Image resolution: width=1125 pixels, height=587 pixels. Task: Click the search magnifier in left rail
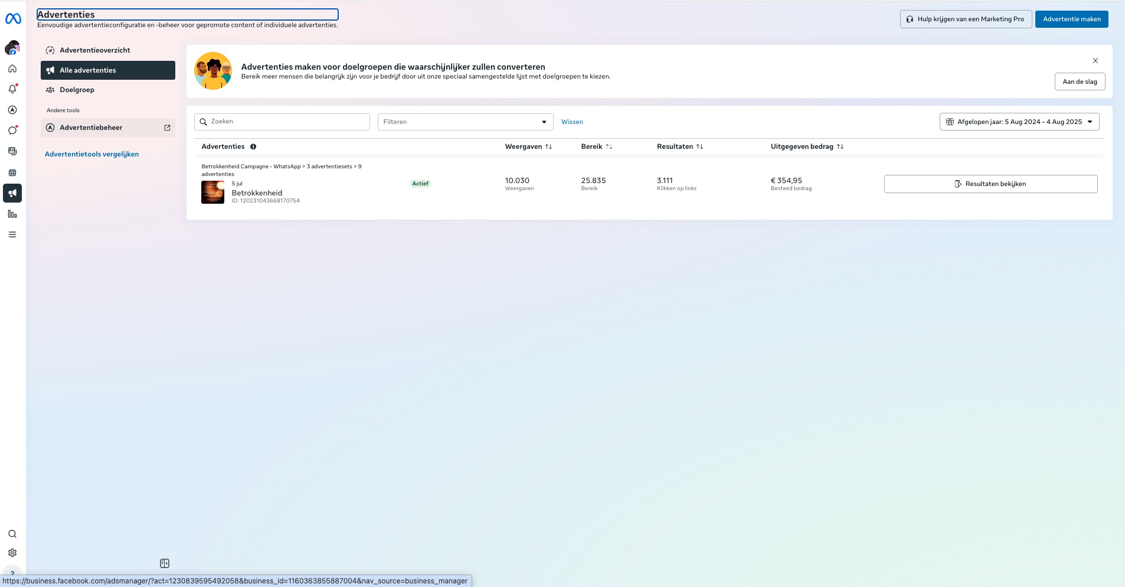click(12, 534)
